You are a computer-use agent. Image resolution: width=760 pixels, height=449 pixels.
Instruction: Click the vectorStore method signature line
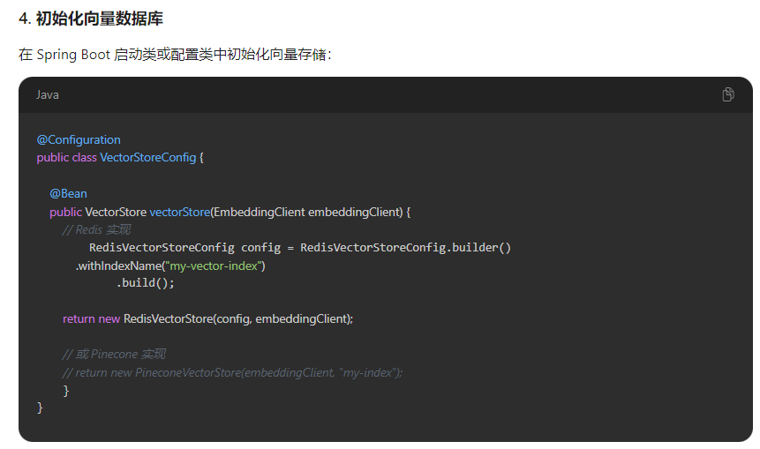click(230, 212)
